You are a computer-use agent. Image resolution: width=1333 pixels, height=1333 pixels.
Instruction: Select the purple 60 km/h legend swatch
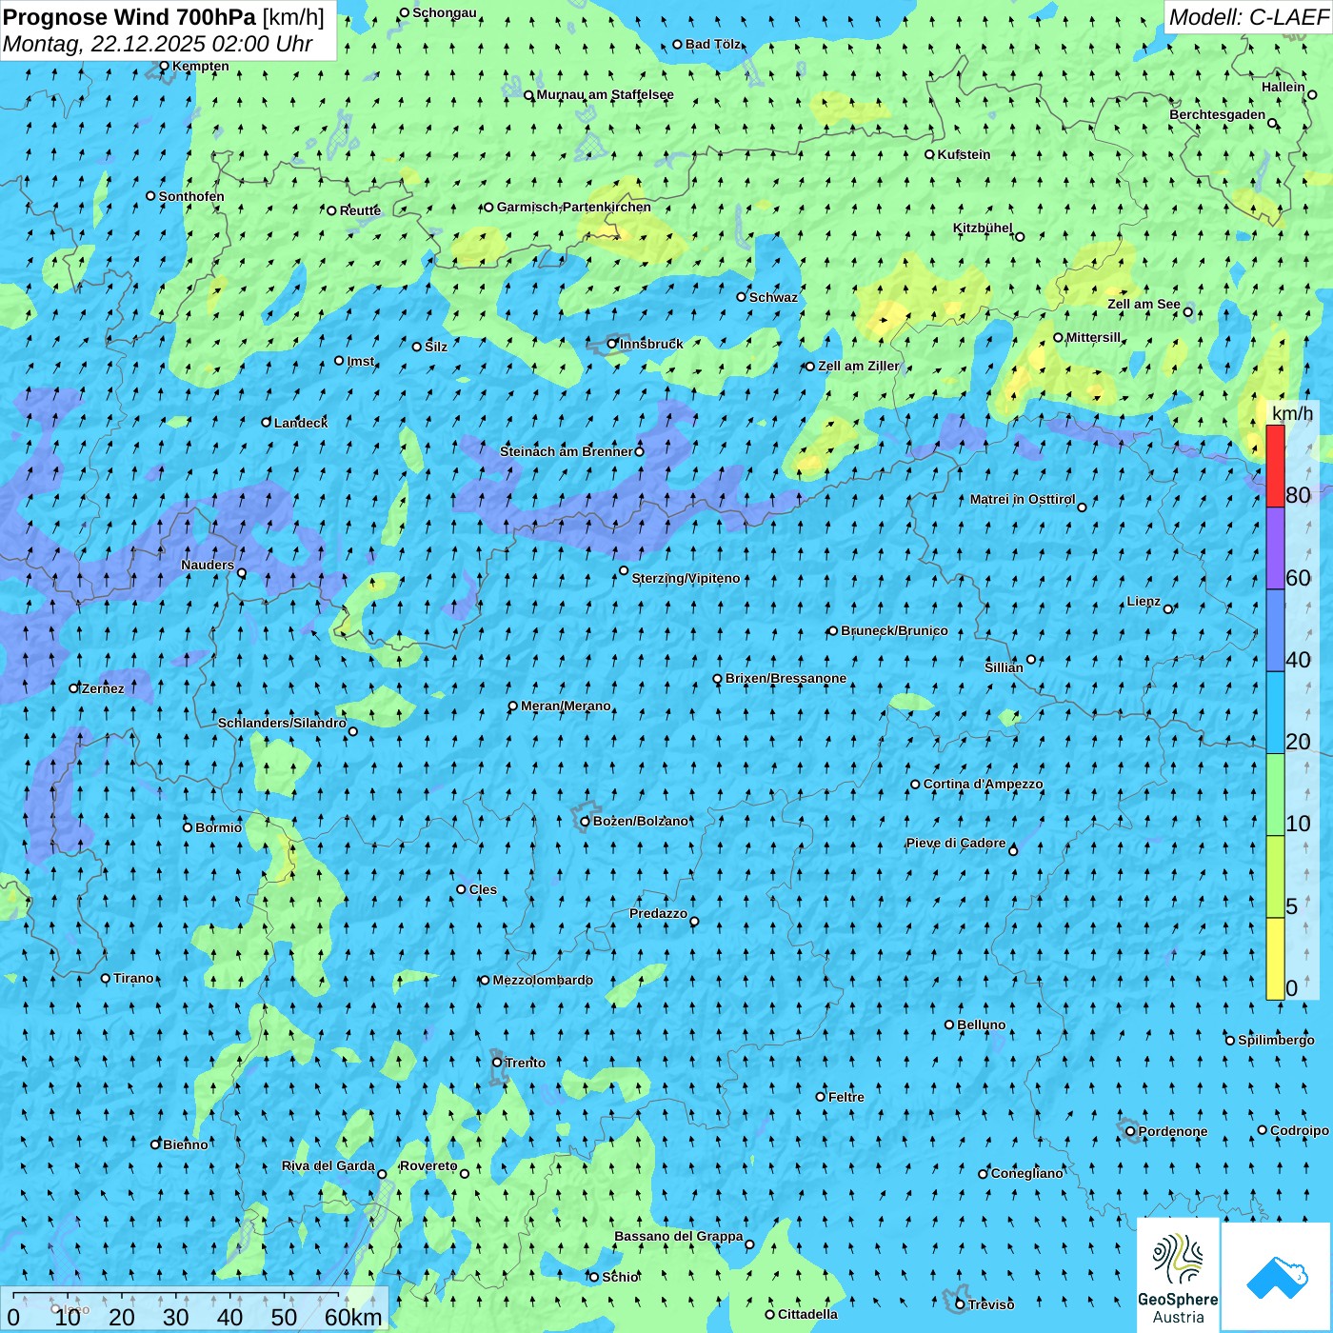click(1275, 548)
